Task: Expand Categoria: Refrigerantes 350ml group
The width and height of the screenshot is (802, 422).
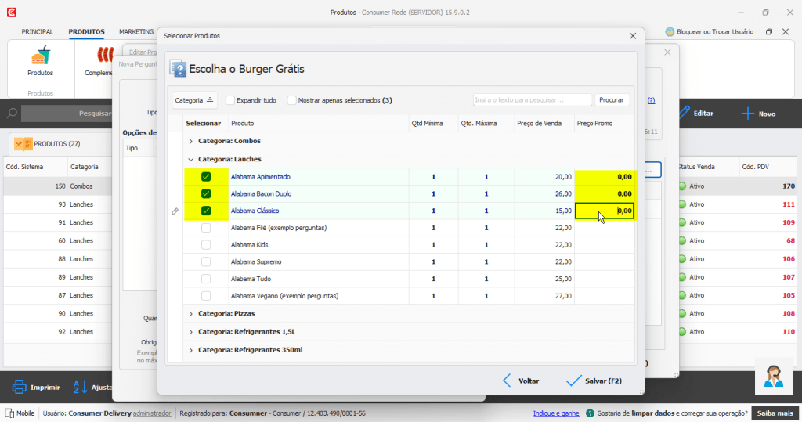Action: (x=191, y=351)
